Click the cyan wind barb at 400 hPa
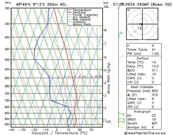 point(121,35)
